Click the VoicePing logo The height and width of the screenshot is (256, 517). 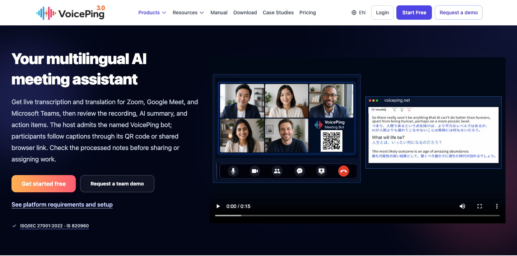pyautogui.click(x=71, y=13)
